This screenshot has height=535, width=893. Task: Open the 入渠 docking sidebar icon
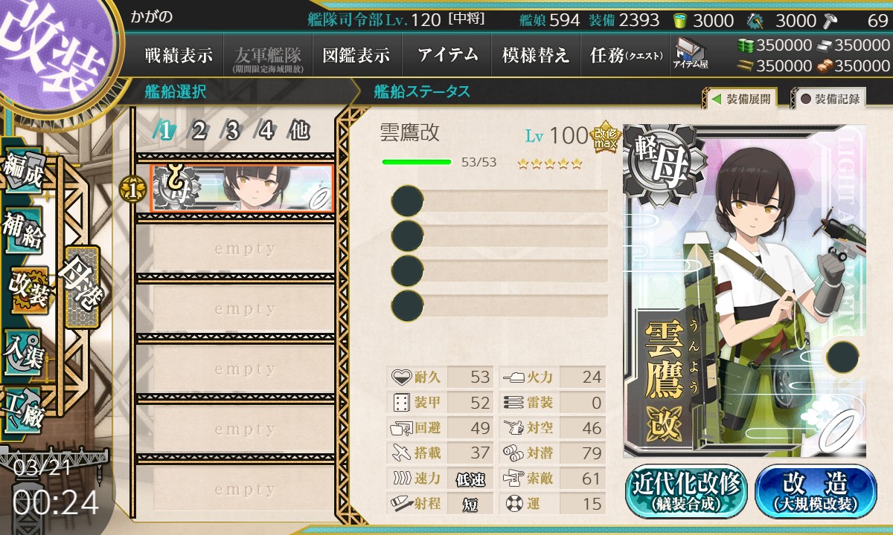(x=24, y=351)
